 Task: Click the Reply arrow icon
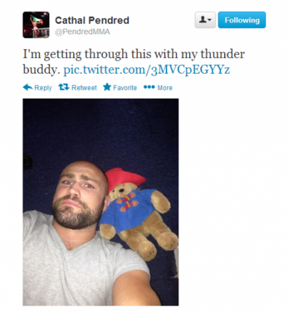pos(27,87)
